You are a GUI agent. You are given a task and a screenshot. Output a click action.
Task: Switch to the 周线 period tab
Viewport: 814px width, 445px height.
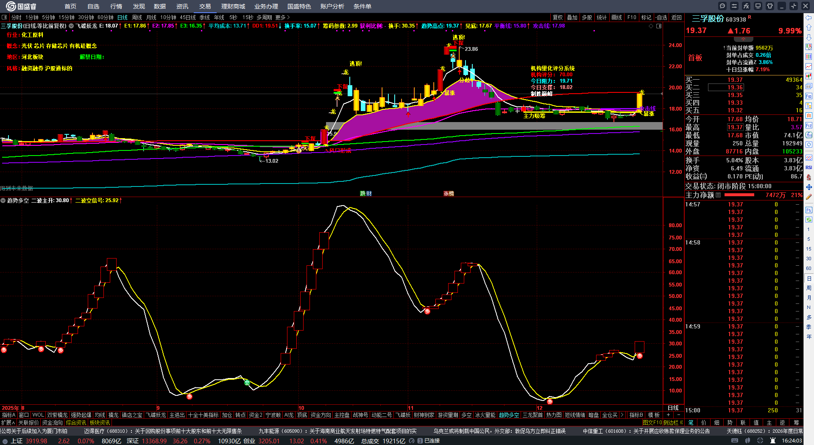pos(137,17)
